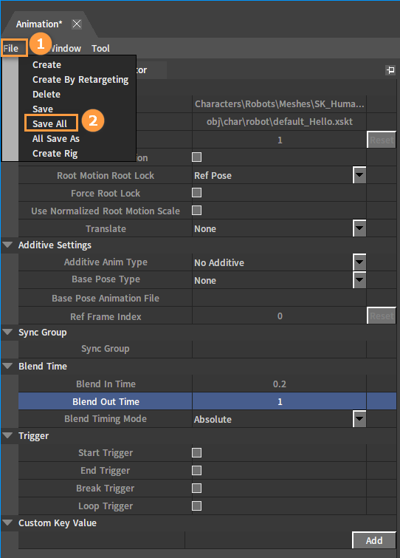Viewport: 400px width, 558px height.
Task: Click Add button for Custom Key Value
Action: pyautogui.click(x=374, y=540)
